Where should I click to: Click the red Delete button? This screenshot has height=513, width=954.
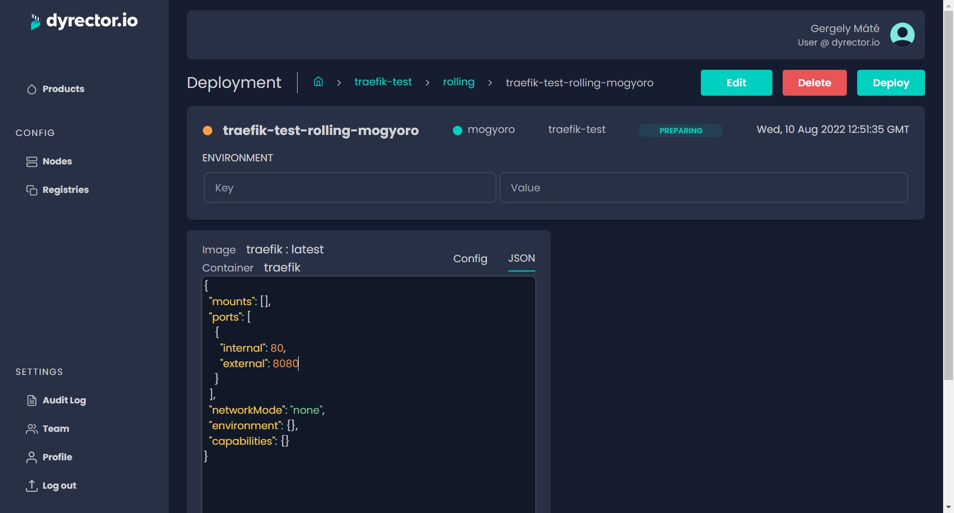click(x=814, y=83)
